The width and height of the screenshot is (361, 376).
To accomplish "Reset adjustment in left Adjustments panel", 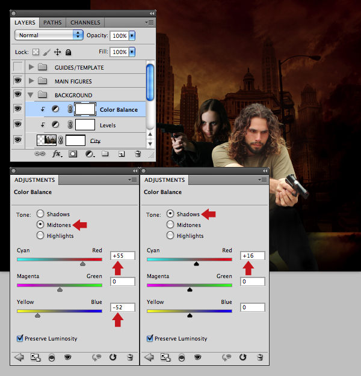I will (113, 357).
